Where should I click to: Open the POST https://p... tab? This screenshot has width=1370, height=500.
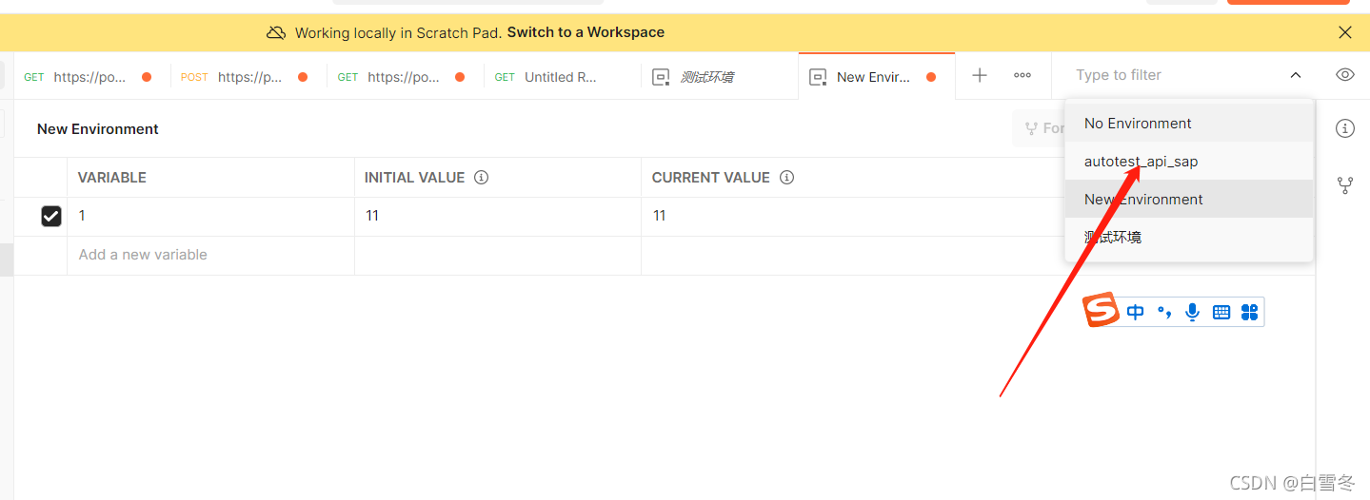click(x=248, y=77)
